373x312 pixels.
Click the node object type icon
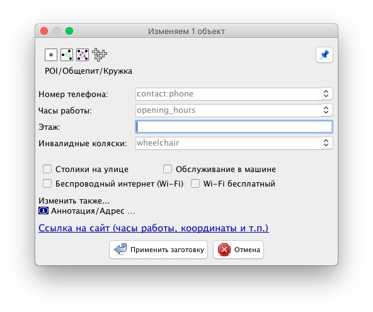click(x=51, y=55)
